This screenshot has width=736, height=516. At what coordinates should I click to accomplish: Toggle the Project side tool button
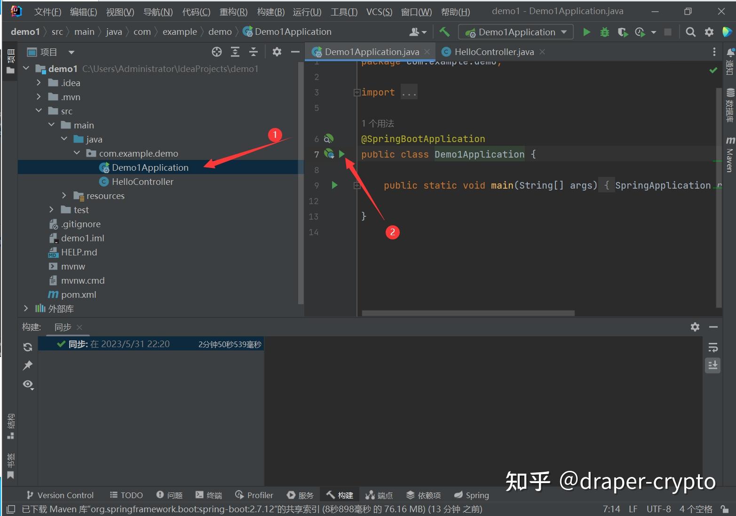(10, 61)
